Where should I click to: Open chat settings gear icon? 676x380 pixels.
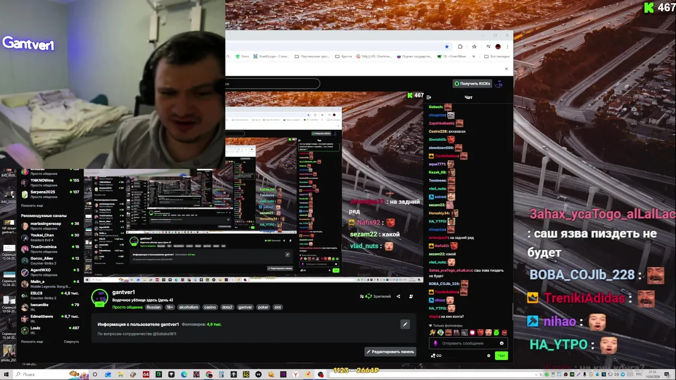pos(489,356)
